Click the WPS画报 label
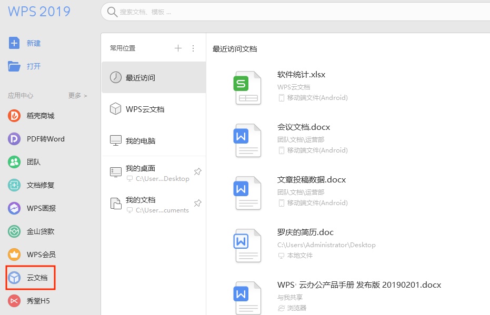The image size is (490, 315). [41, 208]
